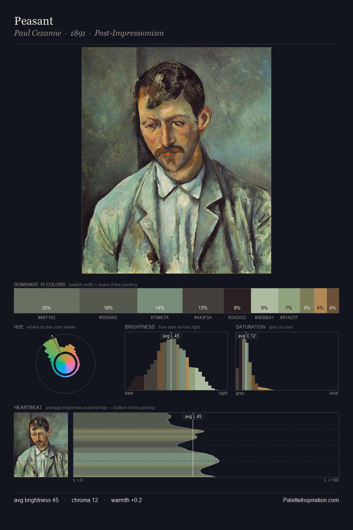This screenshot has width=353, height=530.
Task: Click the year '1891'
Action: [78, 33]
